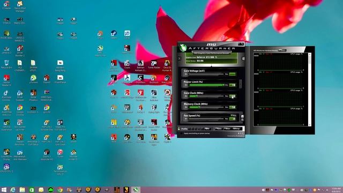Image resolution: width=343 pixels, height=193 pixels.
Task: Select the Tomb Raider desktop shortcut
Action: click(x=154, y=64)
